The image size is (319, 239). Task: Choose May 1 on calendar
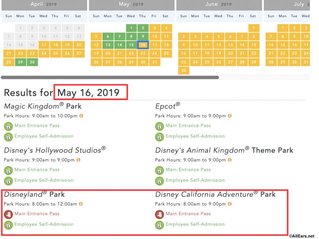tap(131, 28)
